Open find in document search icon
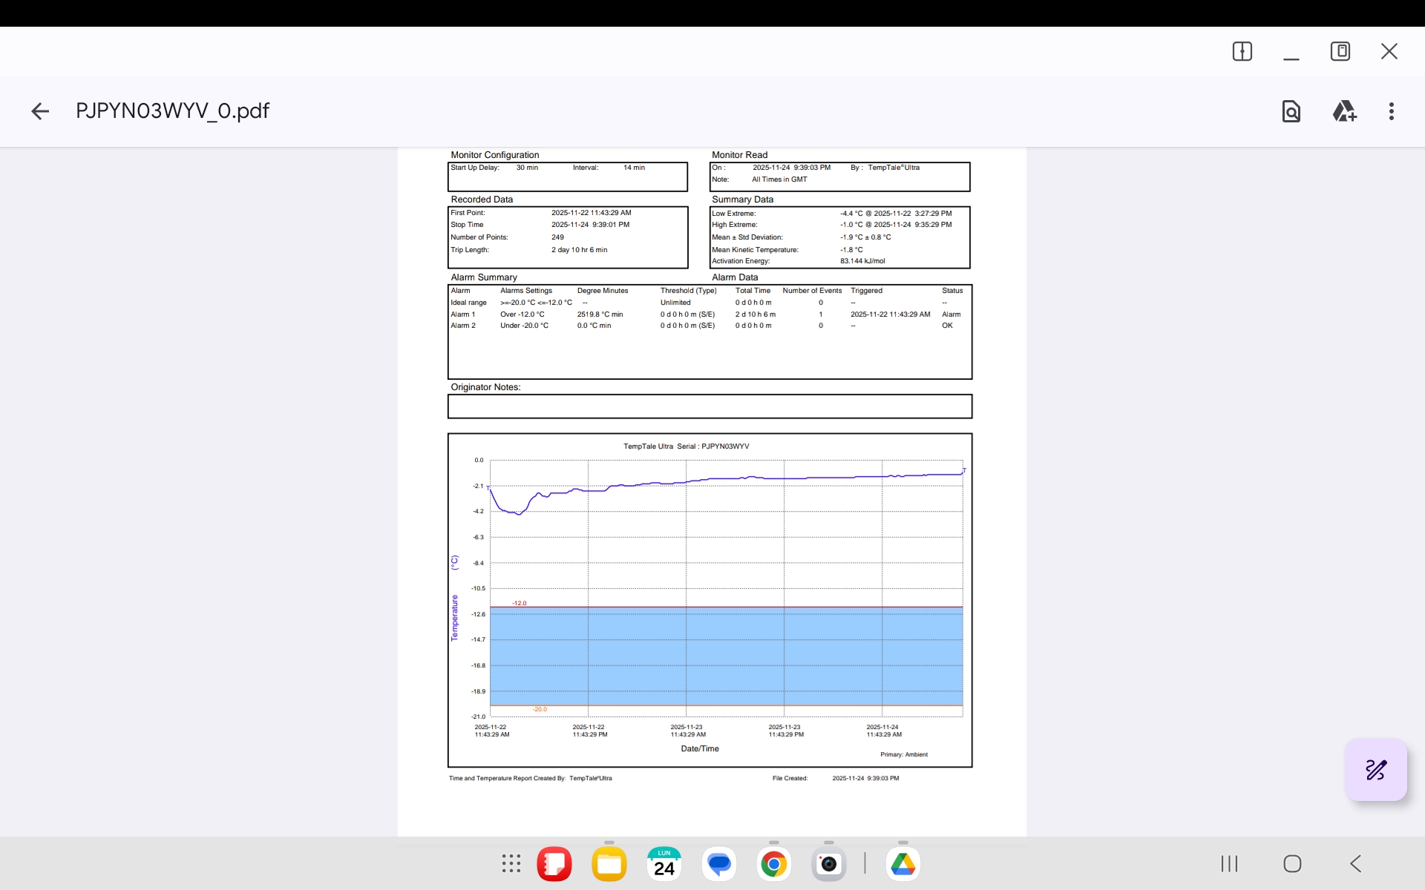1425x890 pixels. tap(1291, 111)
